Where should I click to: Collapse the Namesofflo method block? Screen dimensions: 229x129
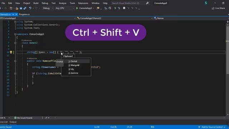click(15, 61)
